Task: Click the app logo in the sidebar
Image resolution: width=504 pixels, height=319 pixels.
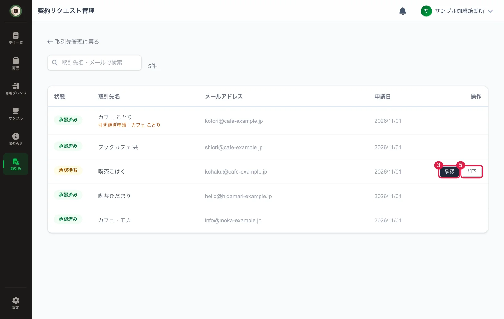Action: click(x=16, y=11)
